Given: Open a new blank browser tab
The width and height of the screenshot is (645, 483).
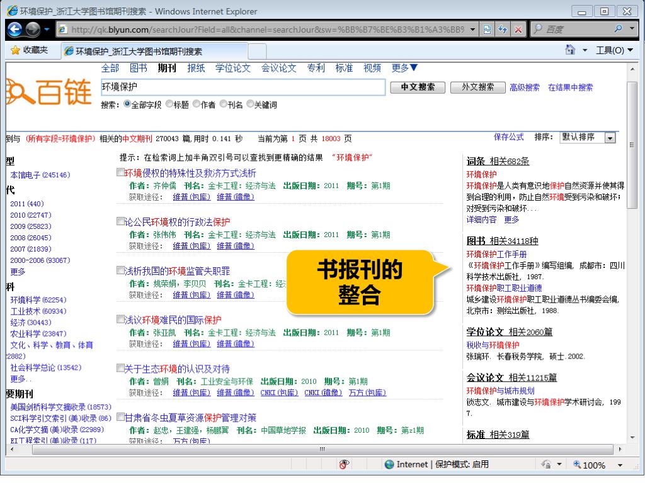Looking at the screenshot, I should tap(257, 52).
